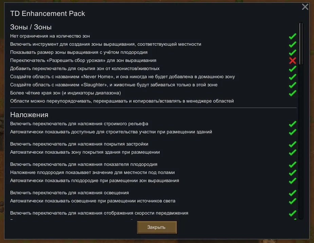Toggle fertility overlay switch checkmark
The width and height of the screenshot is (314, 243).
pyautogui.click(x=292, y=164)
